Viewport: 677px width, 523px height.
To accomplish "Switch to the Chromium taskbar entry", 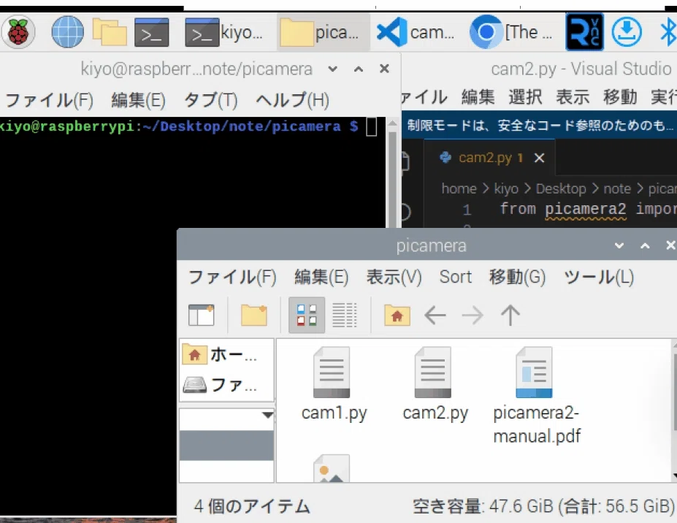I will click(511, 32).
